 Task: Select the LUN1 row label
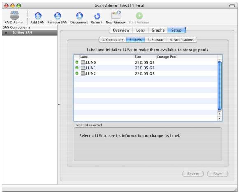(x=91, y=68)
